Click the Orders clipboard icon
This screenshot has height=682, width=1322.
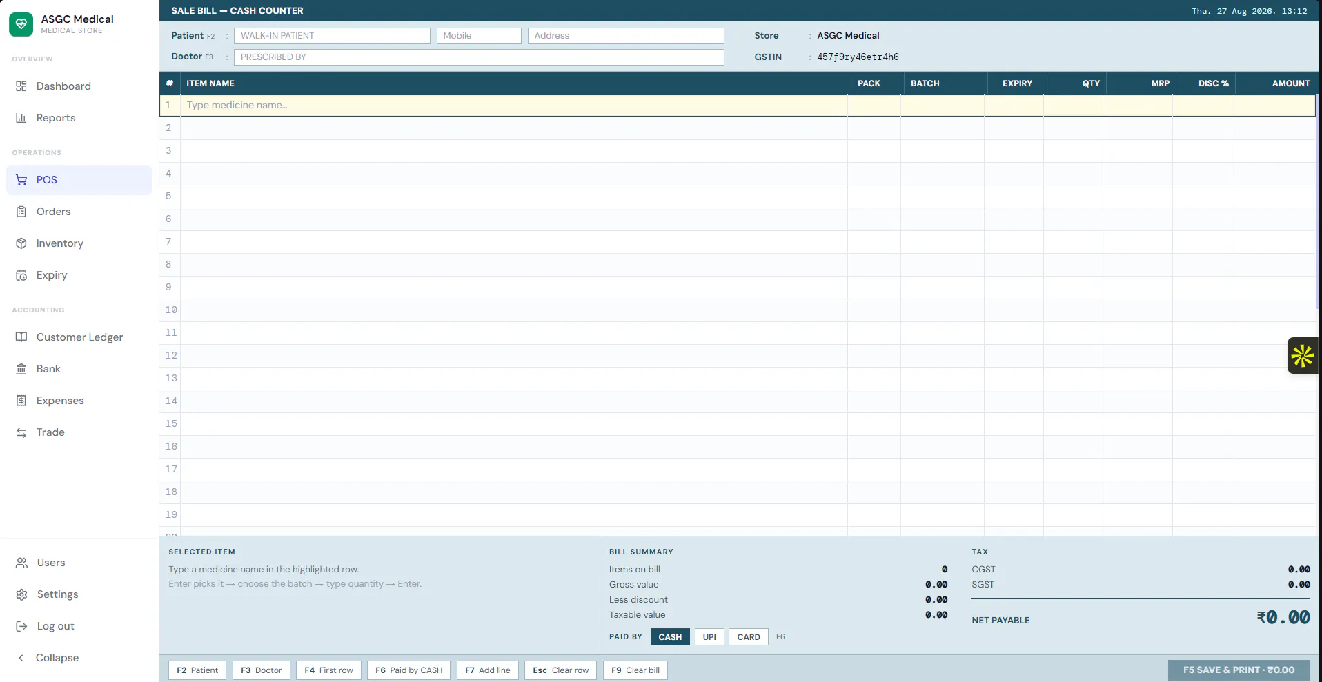point(21,212)
